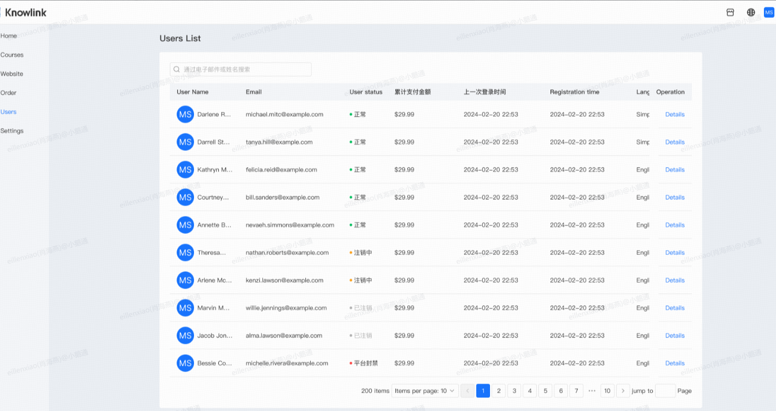
Task: Click the 200 items total label
Action: [375, 391]
